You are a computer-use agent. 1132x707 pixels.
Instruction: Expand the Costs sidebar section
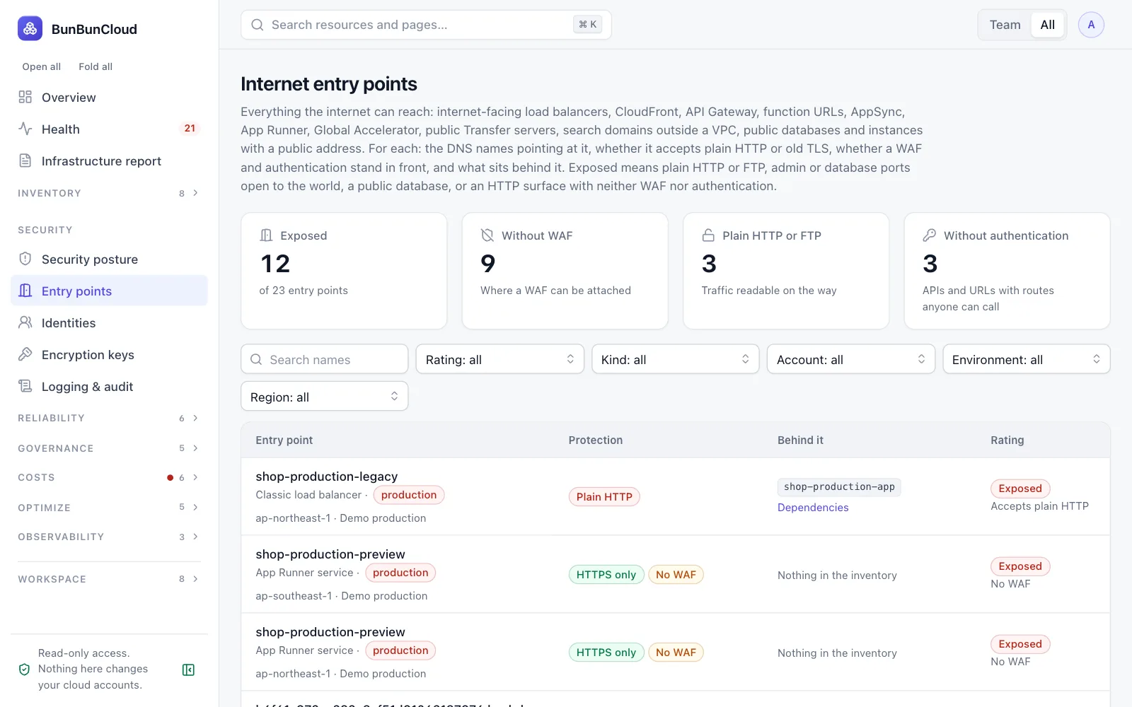pyautogui.click(x=109, y=477)
